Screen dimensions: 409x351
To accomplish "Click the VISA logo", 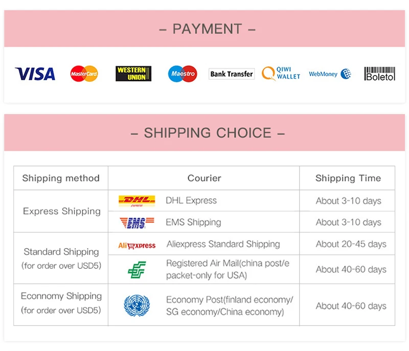I will click(35, 74).
